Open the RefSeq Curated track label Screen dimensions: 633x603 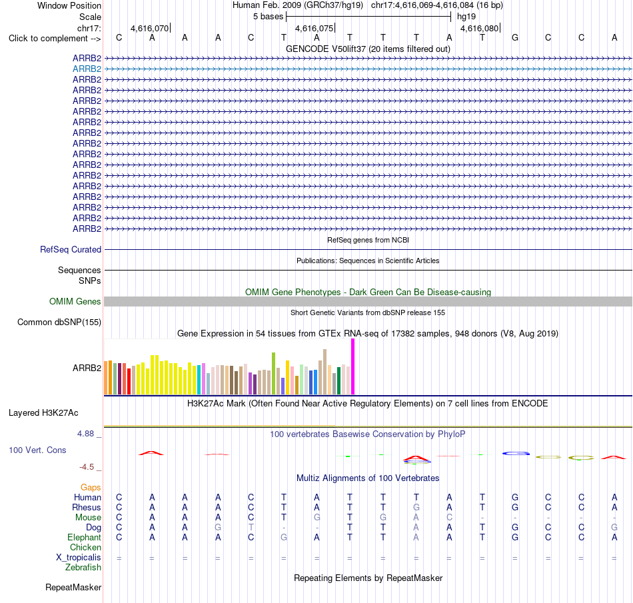point(71,249)
